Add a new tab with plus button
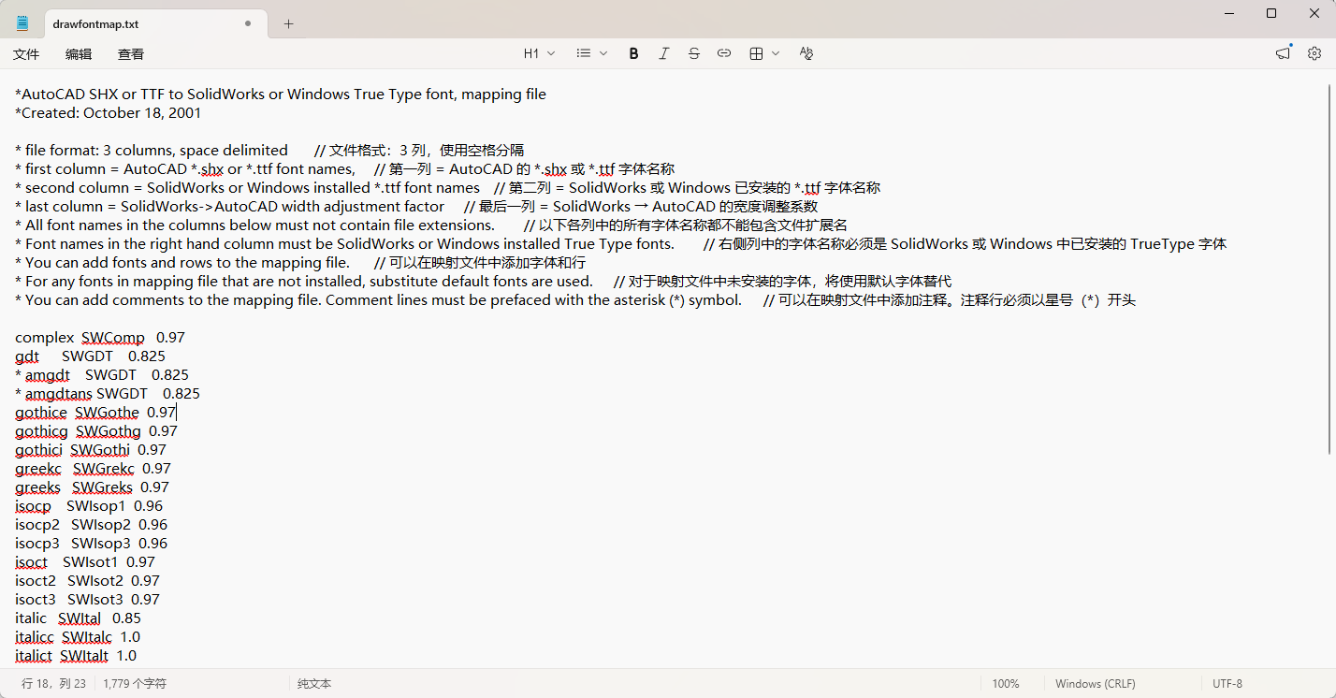This screenshot has width=1336, height=698. [x=288, y=23]
